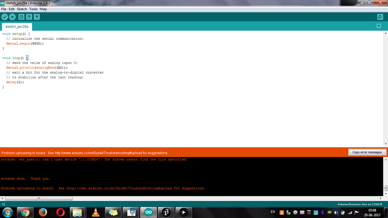The width and height of the screenshot is (388, 218).
Task: Open the Tools menu
Action: (x=33, y=9)
